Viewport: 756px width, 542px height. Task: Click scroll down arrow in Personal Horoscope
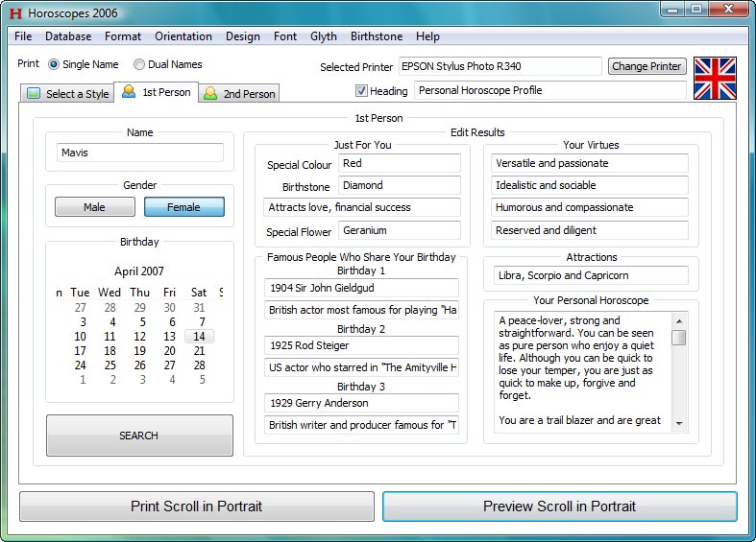tap(679, 424)
